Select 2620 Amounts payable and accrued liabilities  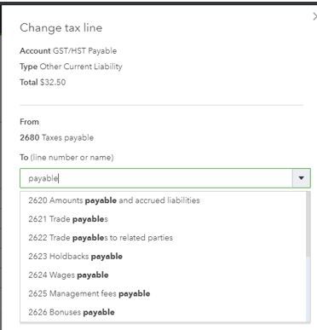click(163, 200)
